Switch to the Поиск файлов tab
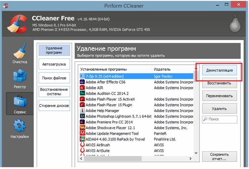This screenshot has width=249, height=169. click(x=54, y=78)
